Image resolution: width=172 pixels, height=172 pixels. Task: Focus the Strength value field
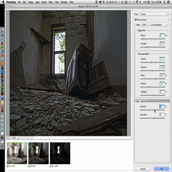click(x=162, y=44)
